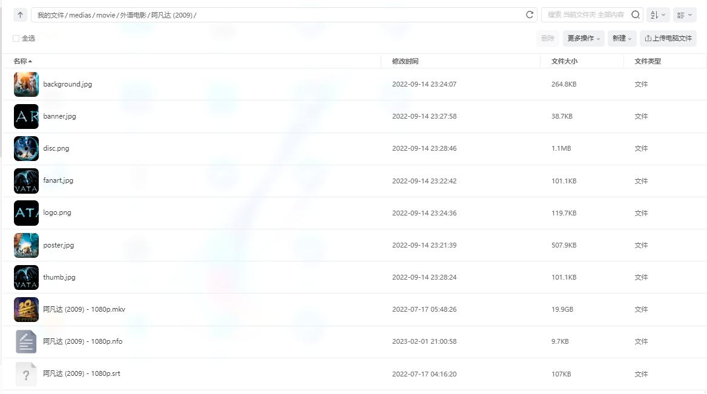The height and width of the screenshot is (394, 707).
Task: Go up one folder with arrow icon
Action: click(20, 15)
